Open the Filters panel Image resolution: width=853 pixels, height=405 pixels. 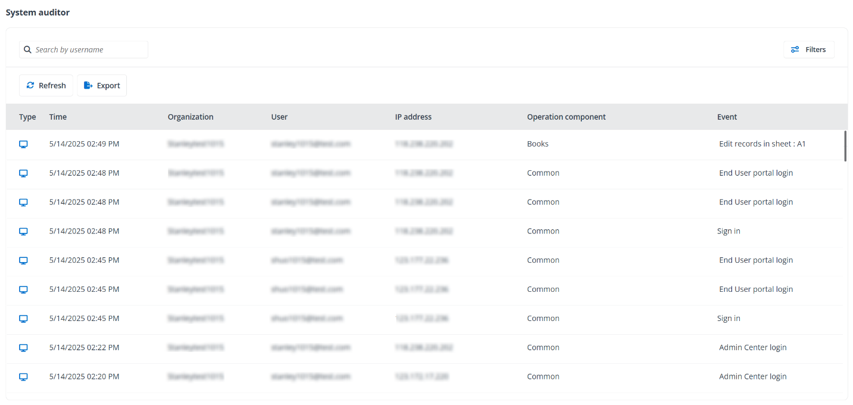tap(809, 50)
